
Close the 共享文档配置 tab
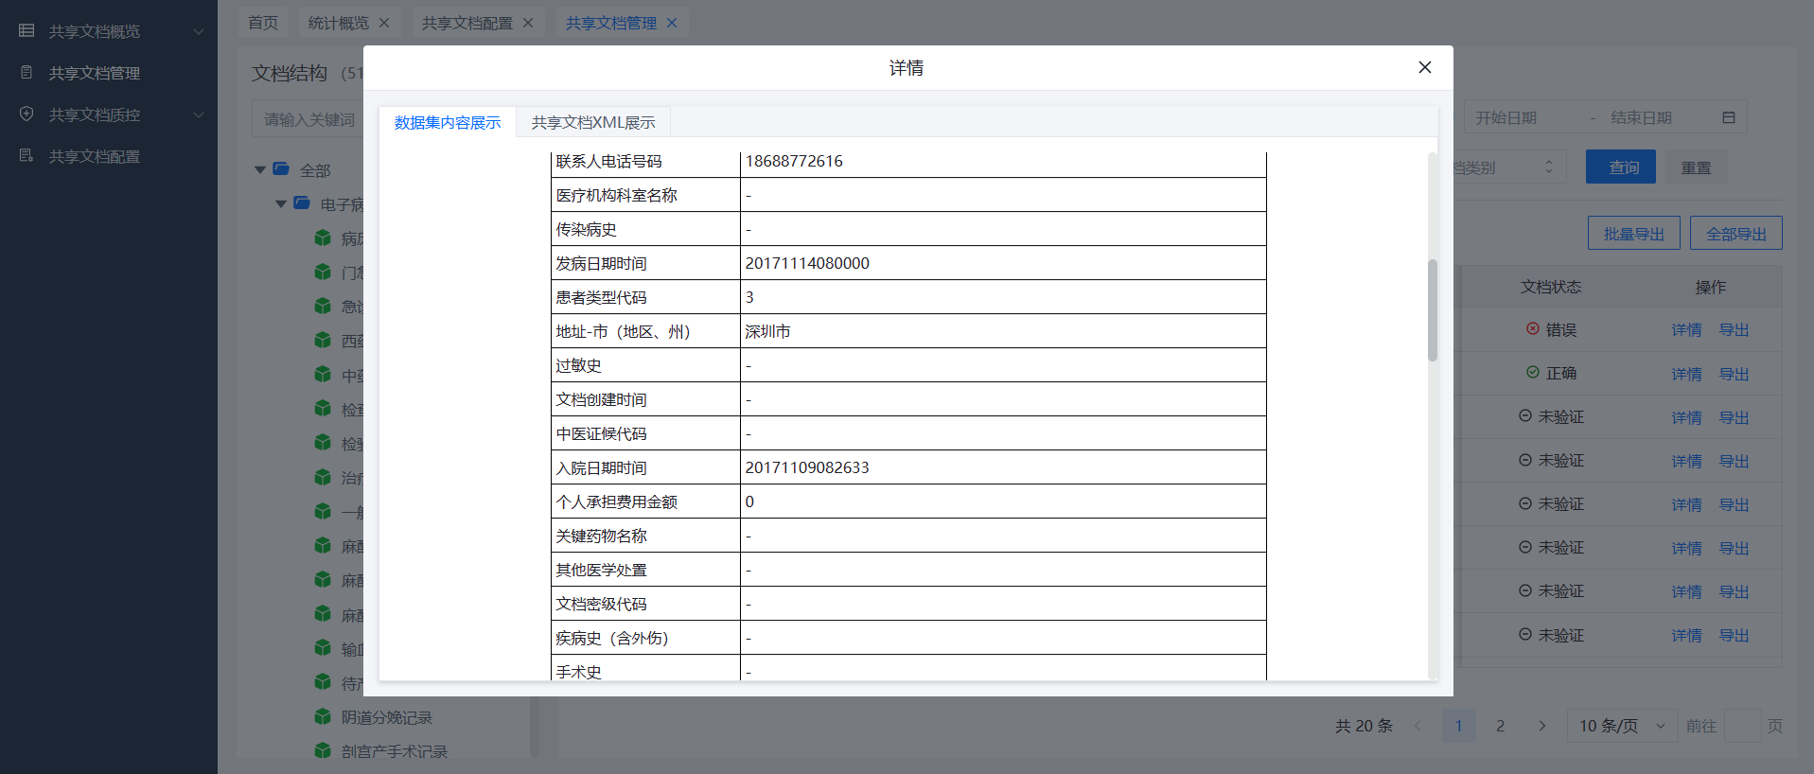tap(528, 23)
